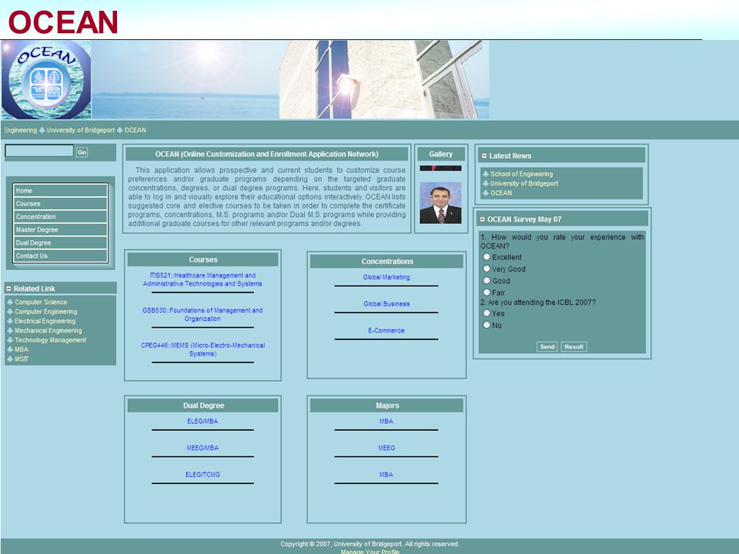
Task: Select Excellent survey rating
Action: coord(487,257)
